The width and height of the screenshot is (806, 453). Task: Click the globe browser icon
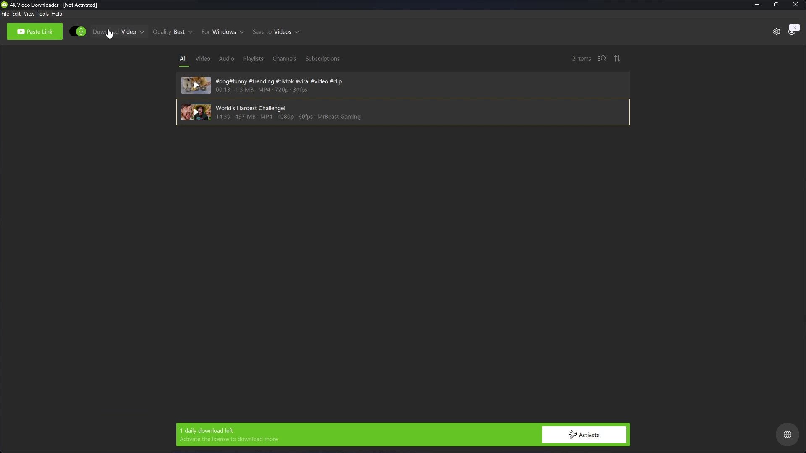(788, 435)
